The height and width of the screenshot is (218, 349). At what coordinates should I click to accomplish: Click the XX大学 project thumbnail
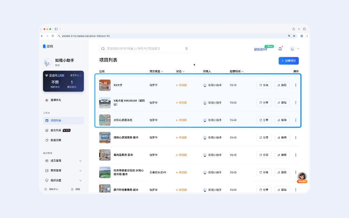tap(105, 85)
